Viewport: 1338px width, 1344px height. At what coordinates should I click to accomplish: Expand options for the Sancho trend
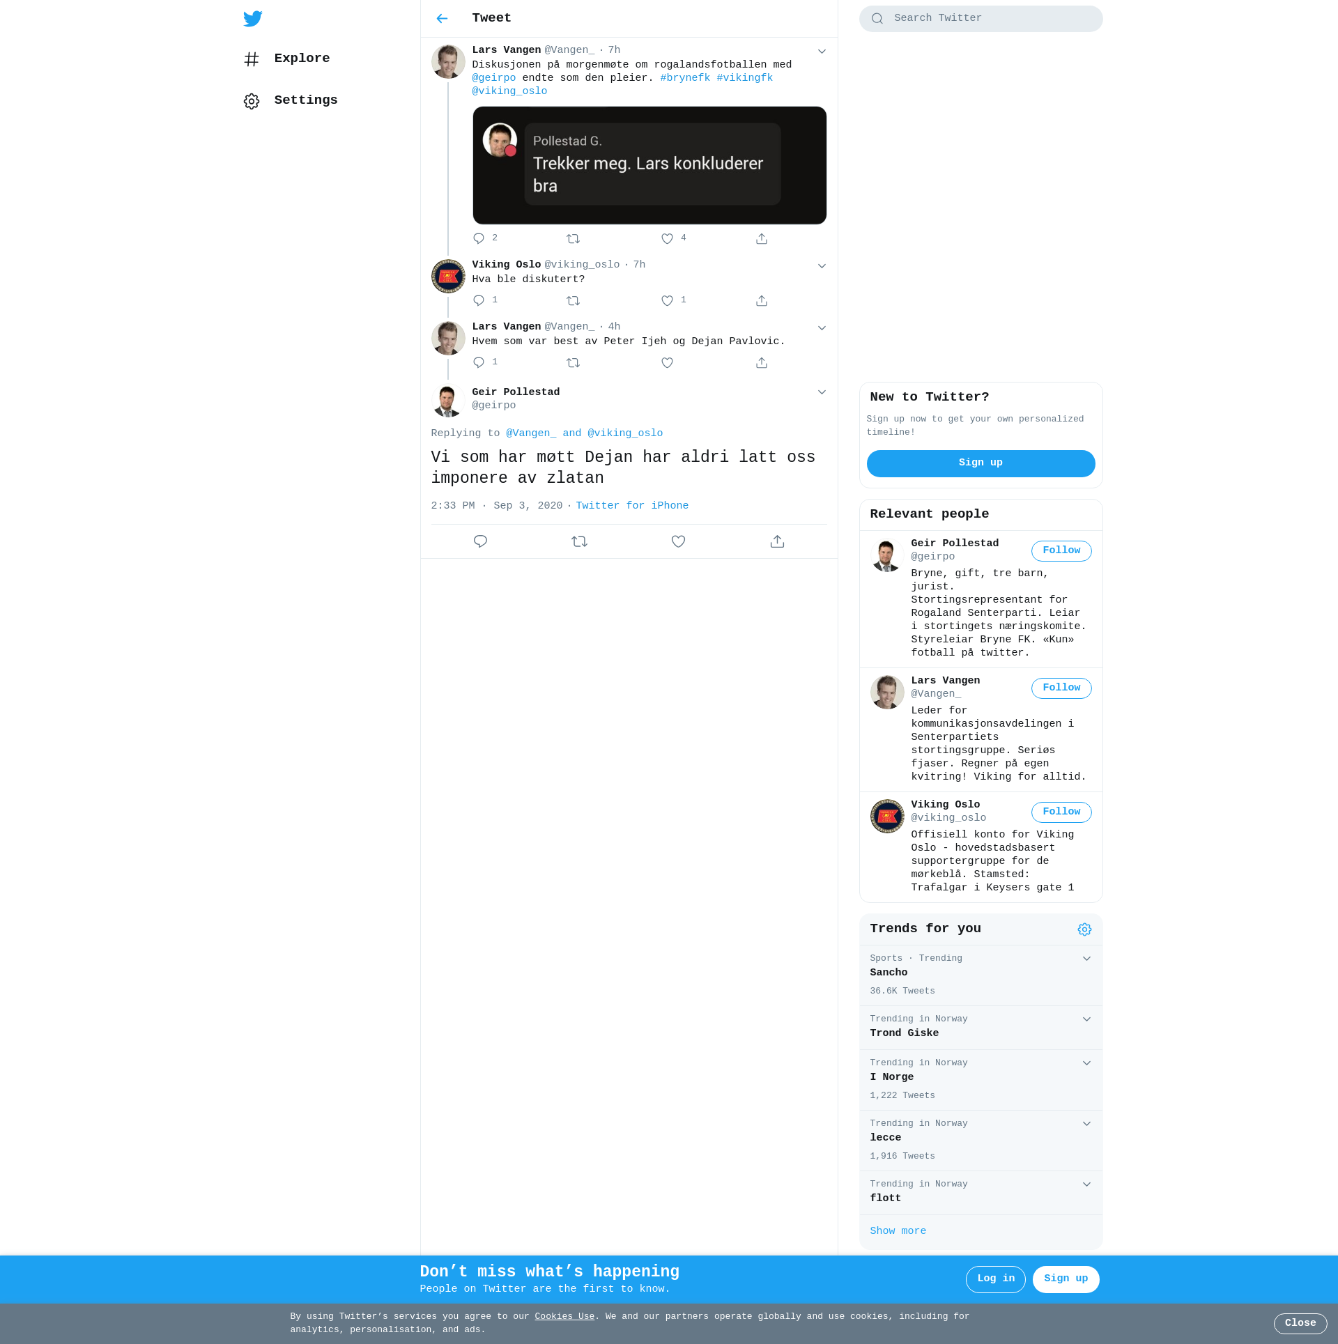(x=1086, y=959)
